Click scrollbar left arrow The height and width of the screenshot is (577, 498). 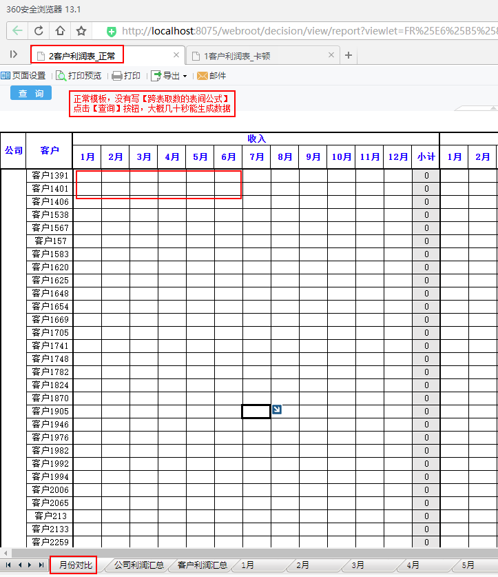[x=5, y=553]
